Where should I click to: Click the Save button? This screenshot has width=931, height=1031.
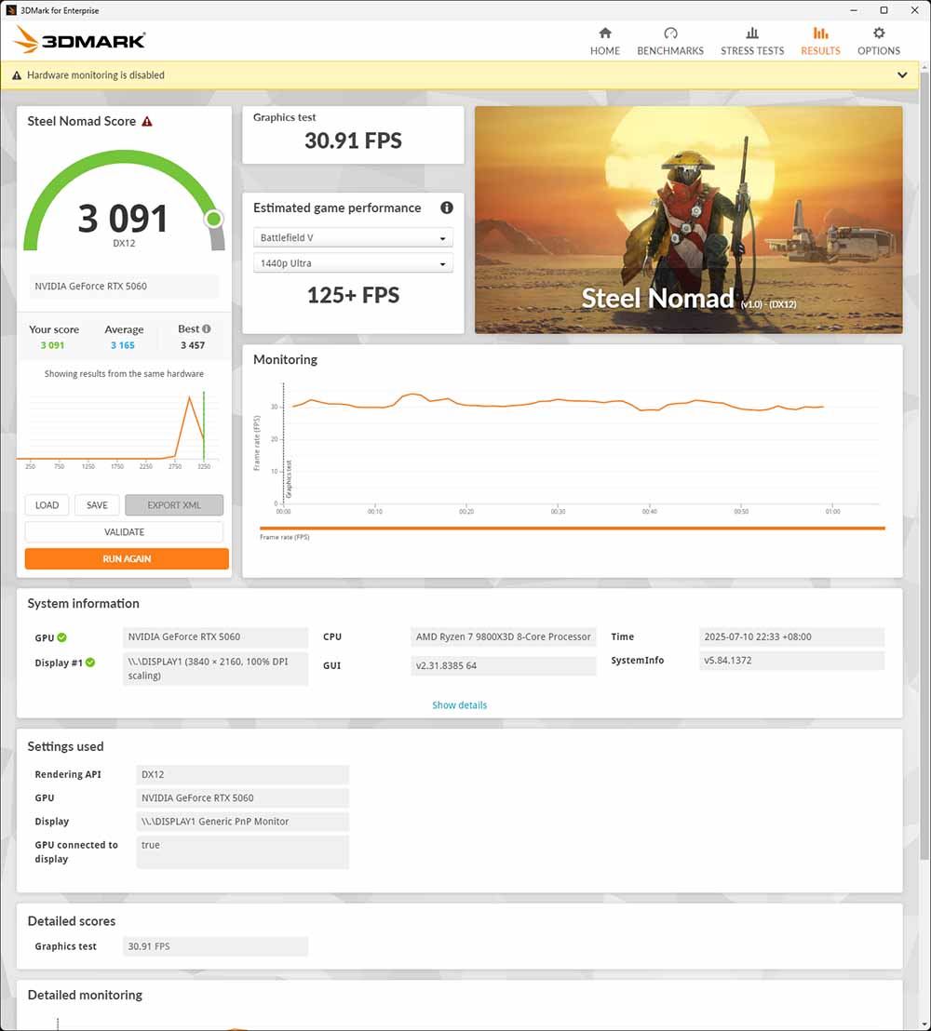pos(97,505)
